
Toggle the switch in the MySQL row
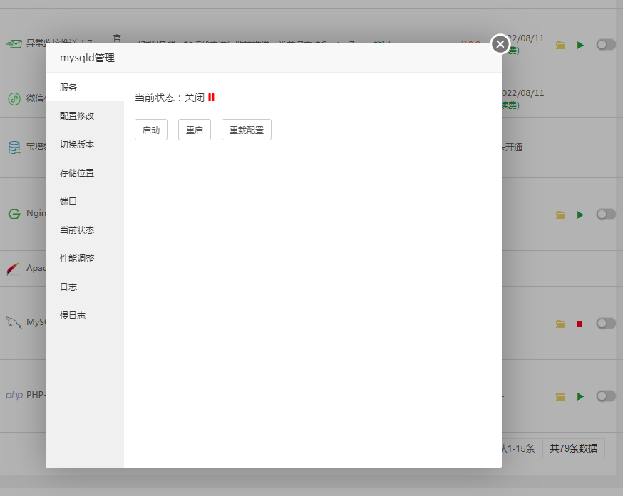tap(606, 324)
